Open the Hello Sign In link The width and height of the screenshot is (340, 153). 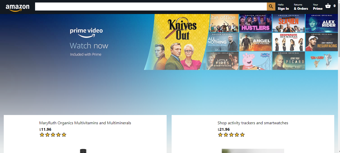point(283,7)
